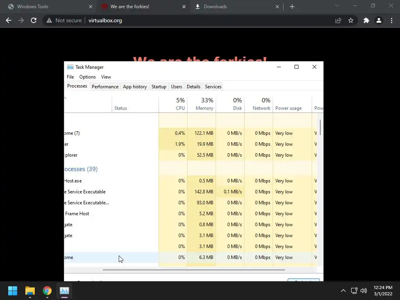Click Task Manager vertical scrollbar thumb
400x300 pixels.
(320, 127)
